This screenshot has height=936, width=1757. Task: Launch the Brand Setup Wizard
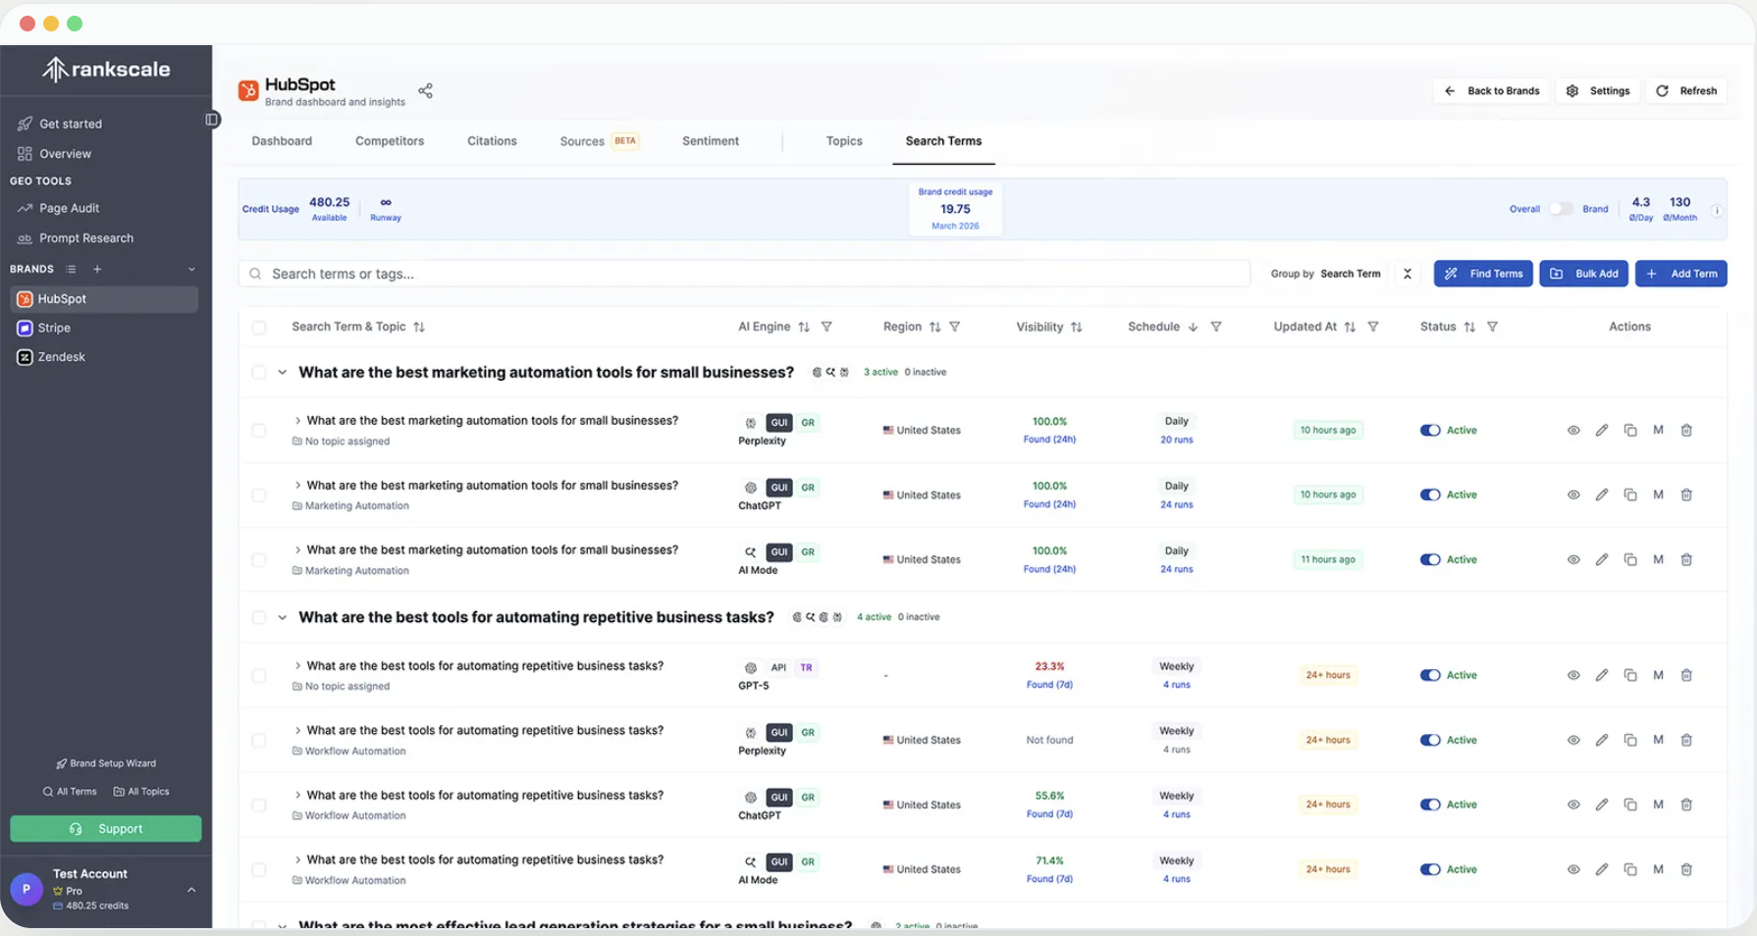pos(106,763)
